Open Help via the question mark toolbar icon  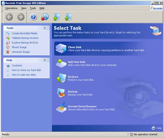33,17
